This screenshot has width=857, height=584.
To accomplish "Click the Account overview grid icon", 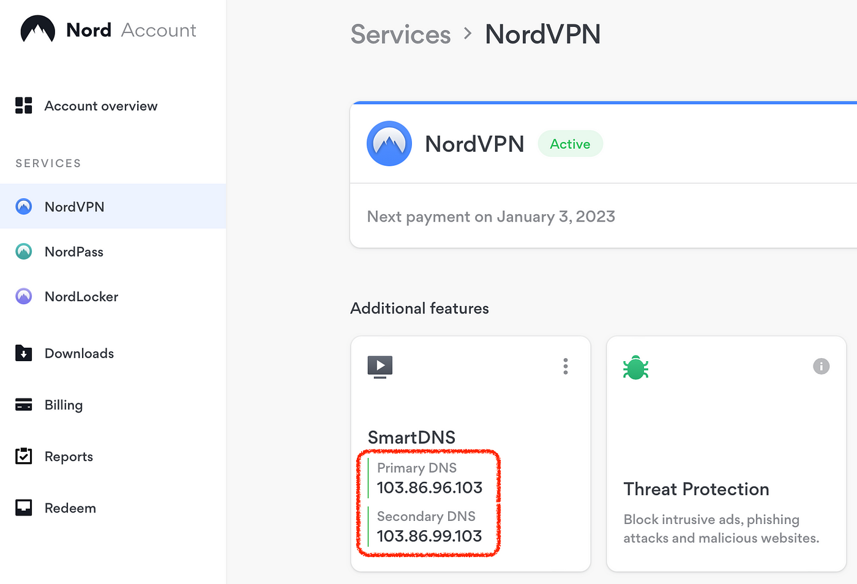I will 24,105.
